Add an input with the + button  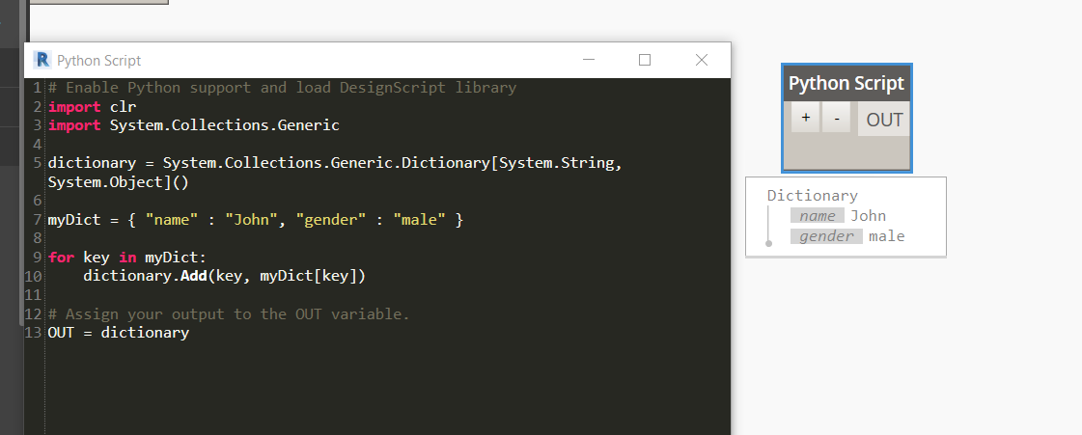point(805,118)
